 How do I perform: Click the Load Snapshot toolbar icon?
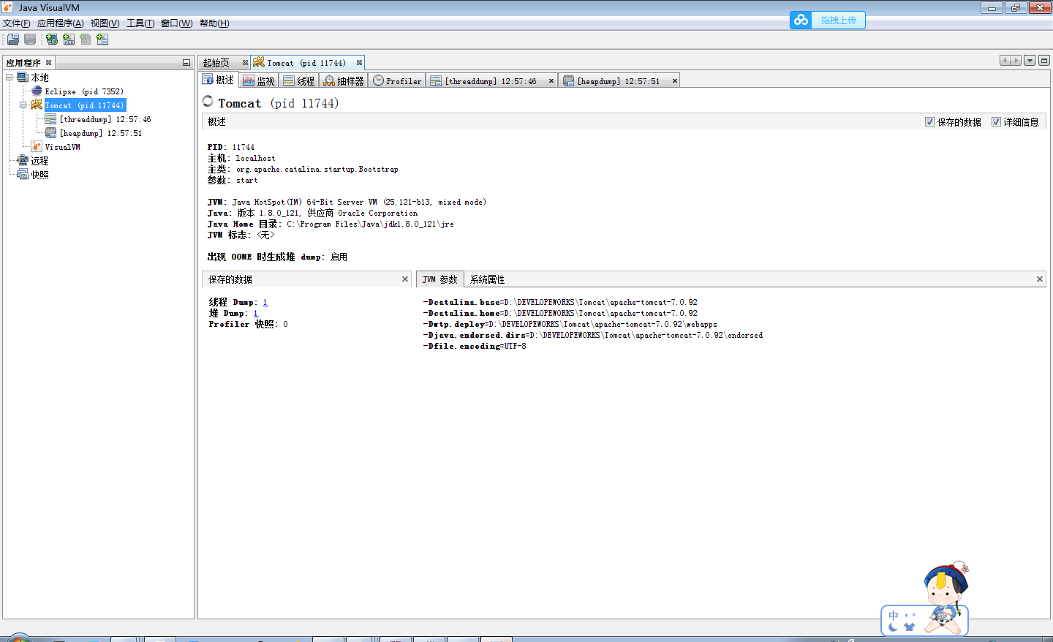pos(13,39)
